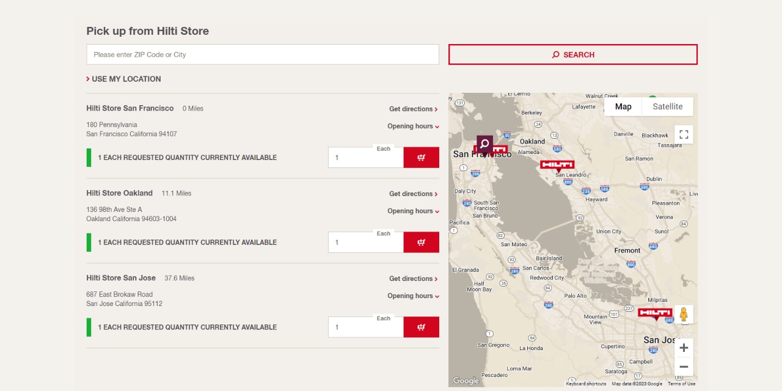This screenshot has height=391, width=782.
Task: Click the Hilti marker near San Leandro
Action: coord(558,164)
